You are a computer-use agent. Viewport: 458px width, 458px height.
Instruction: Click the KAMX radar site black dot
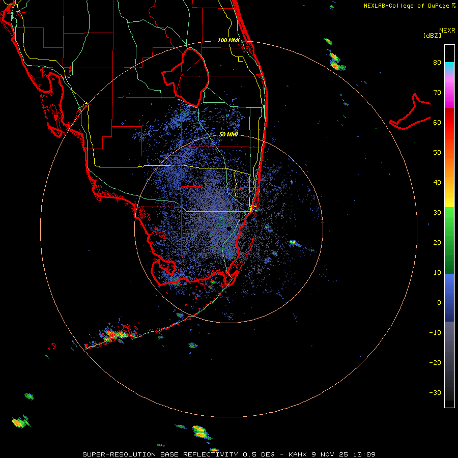[x=229, y=228]
